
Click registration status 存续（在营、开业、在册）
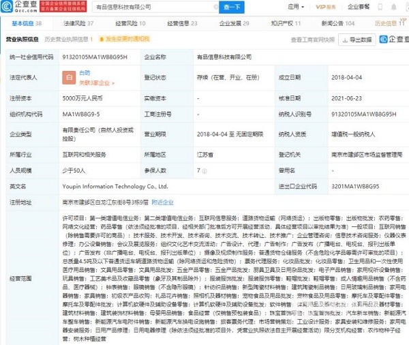[228, 78]
